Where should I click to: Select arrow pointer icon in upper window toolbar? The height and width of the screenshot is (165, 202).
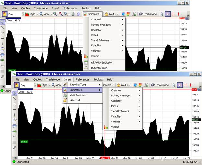click(x=162, y=14)
